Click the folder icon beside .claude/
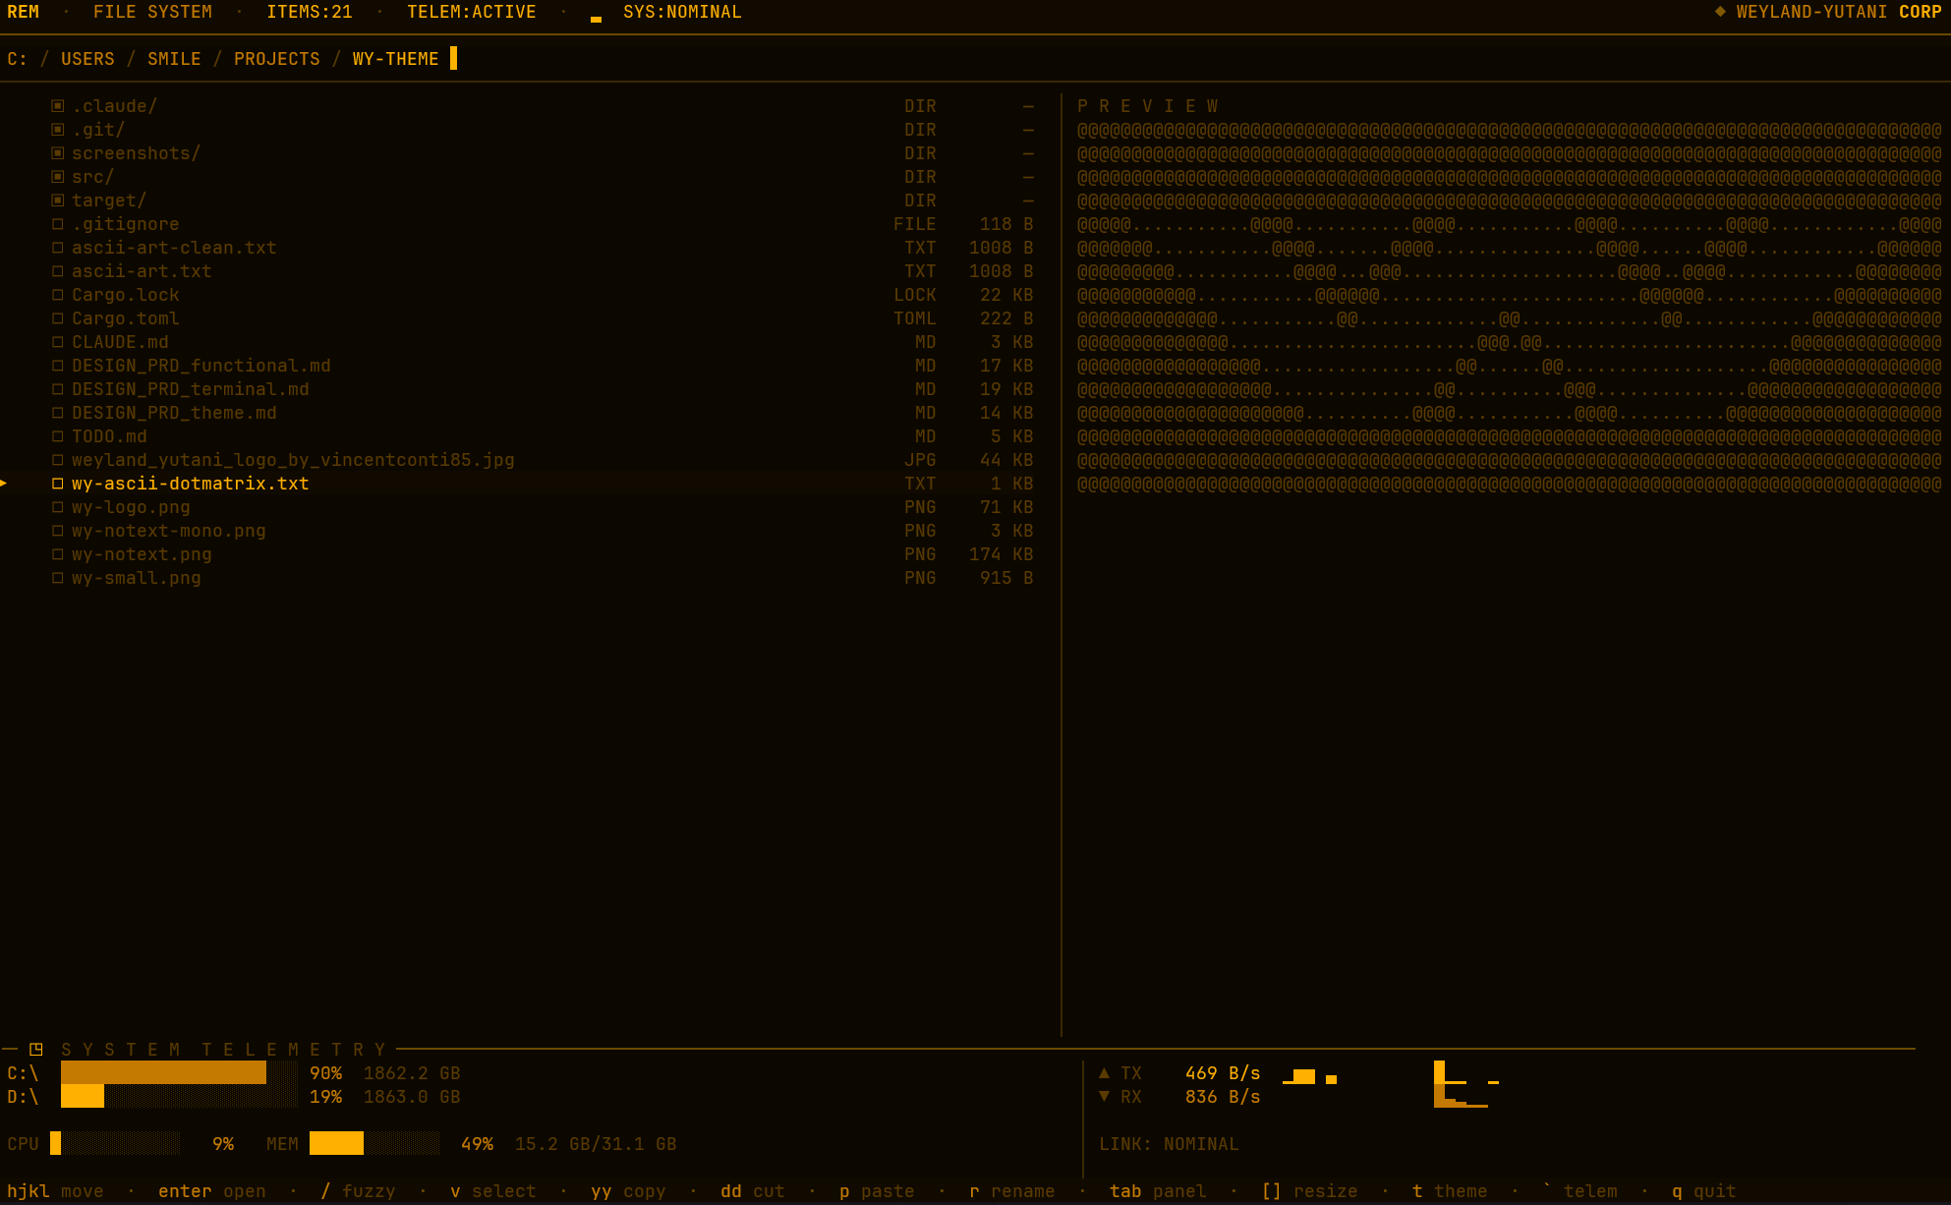 tap(58, 105)
